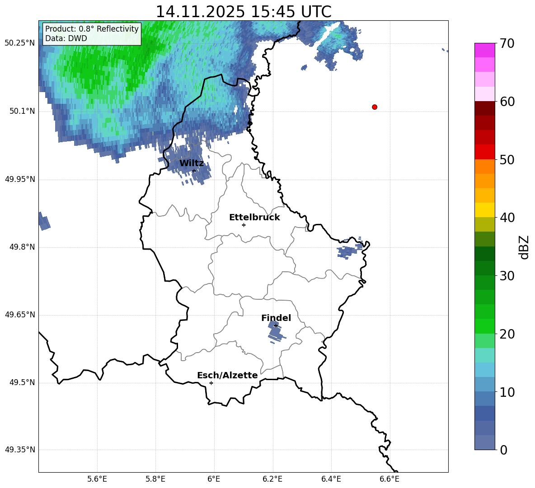Click the red dot radar site marker

tap(375, 107)
